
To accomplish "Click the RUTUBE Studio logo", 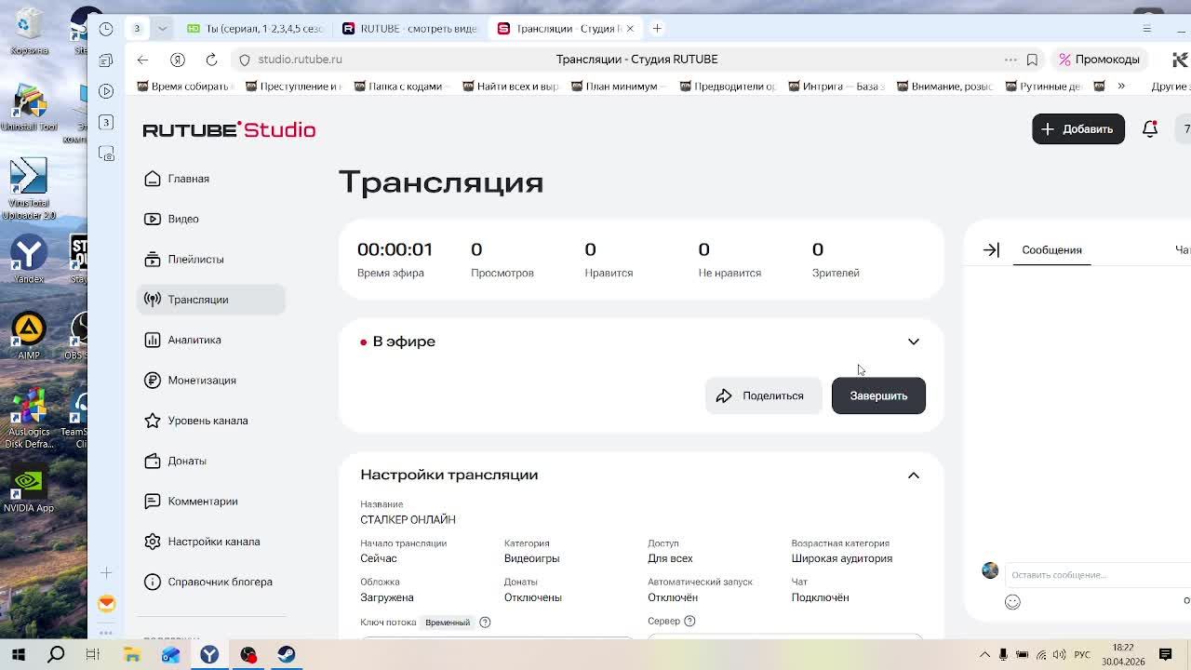I will point(229,129).
